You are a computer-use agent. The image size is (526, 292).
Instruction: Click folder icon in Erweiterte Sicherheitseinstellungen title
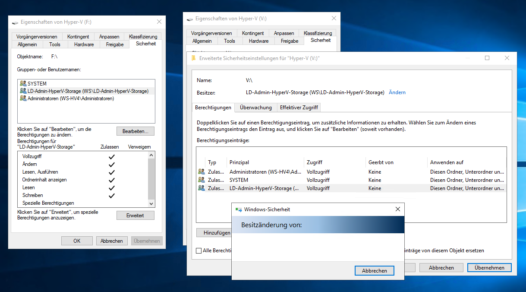click(x=194, y=58)
